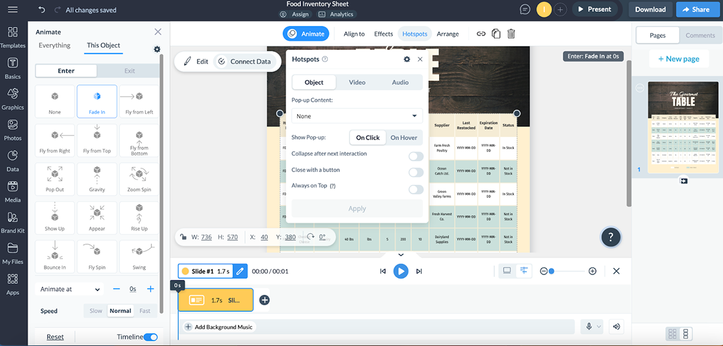This screenshot has width=723, height=346.
Task: Increase animate-at time with plus
Action: (151, 289)
